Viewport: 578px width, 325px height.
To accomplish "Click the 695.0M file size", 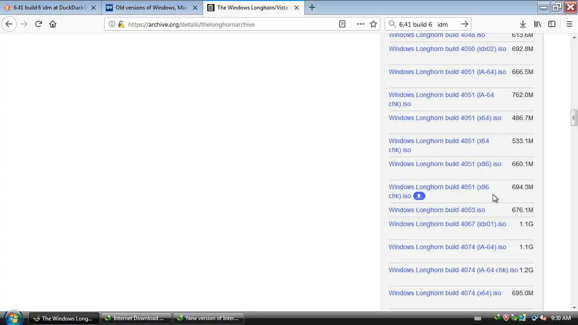I will [522, 293].
